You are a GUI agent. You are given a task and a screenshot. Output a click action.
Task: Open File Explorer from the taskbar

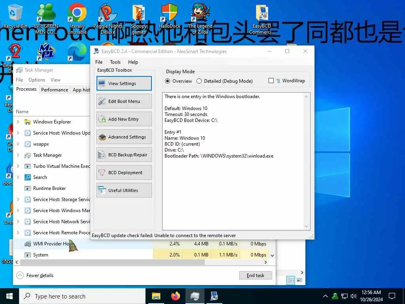click(156, 296)
